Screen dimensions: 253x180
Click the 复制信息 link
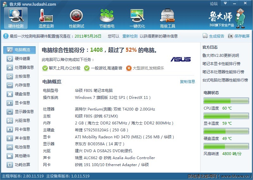point(188,82)
